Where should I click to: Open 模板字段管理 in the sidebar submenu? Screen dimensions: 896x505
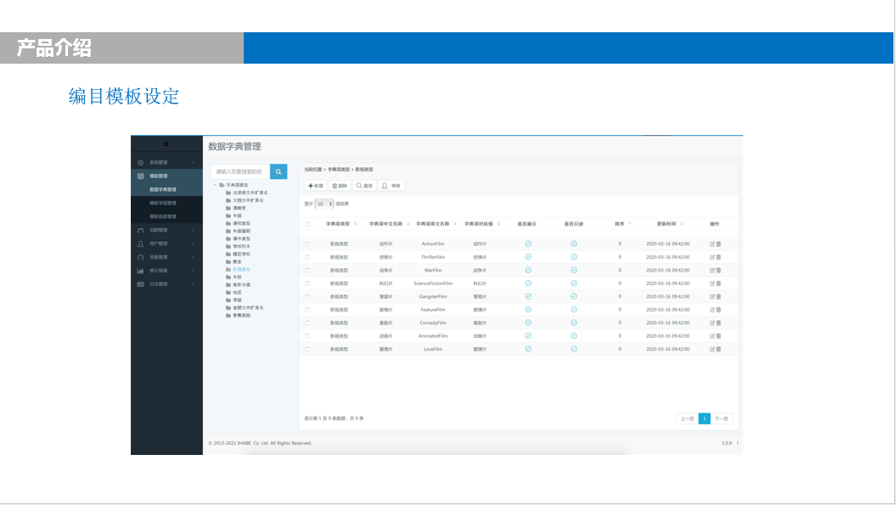tap(163, 204)
